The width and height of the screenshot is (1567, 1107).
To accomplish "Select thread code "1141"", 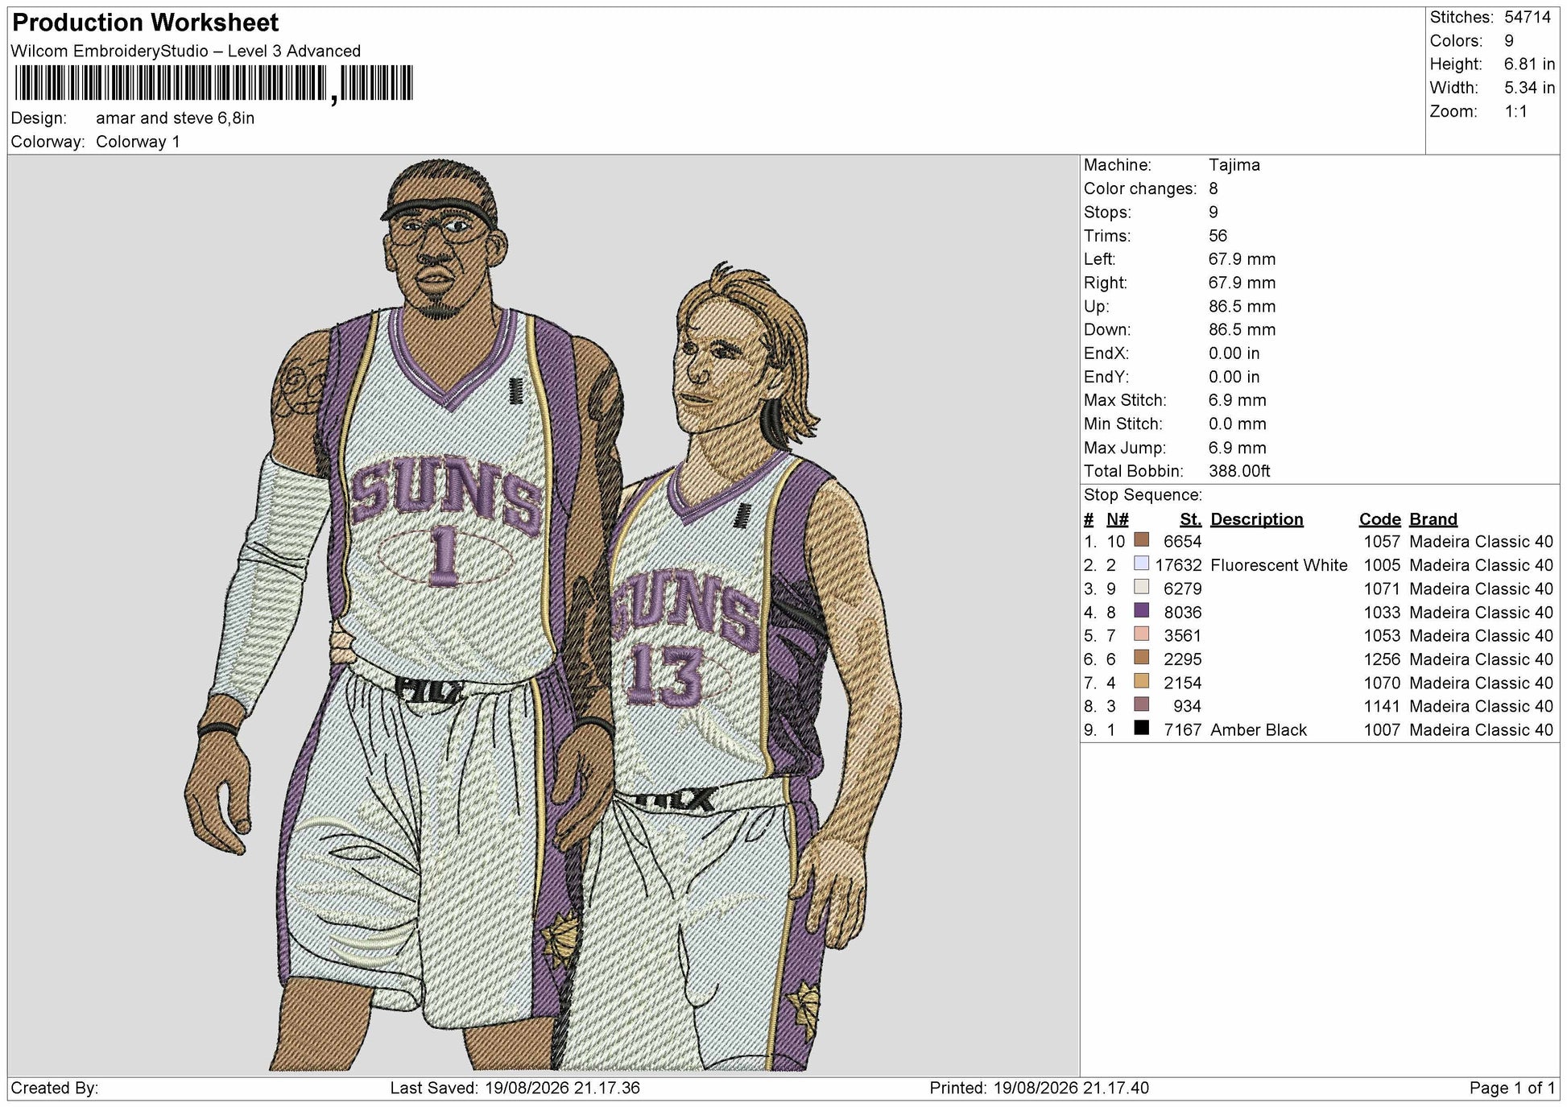I will pyautogui.click(x=1382, y=707).
